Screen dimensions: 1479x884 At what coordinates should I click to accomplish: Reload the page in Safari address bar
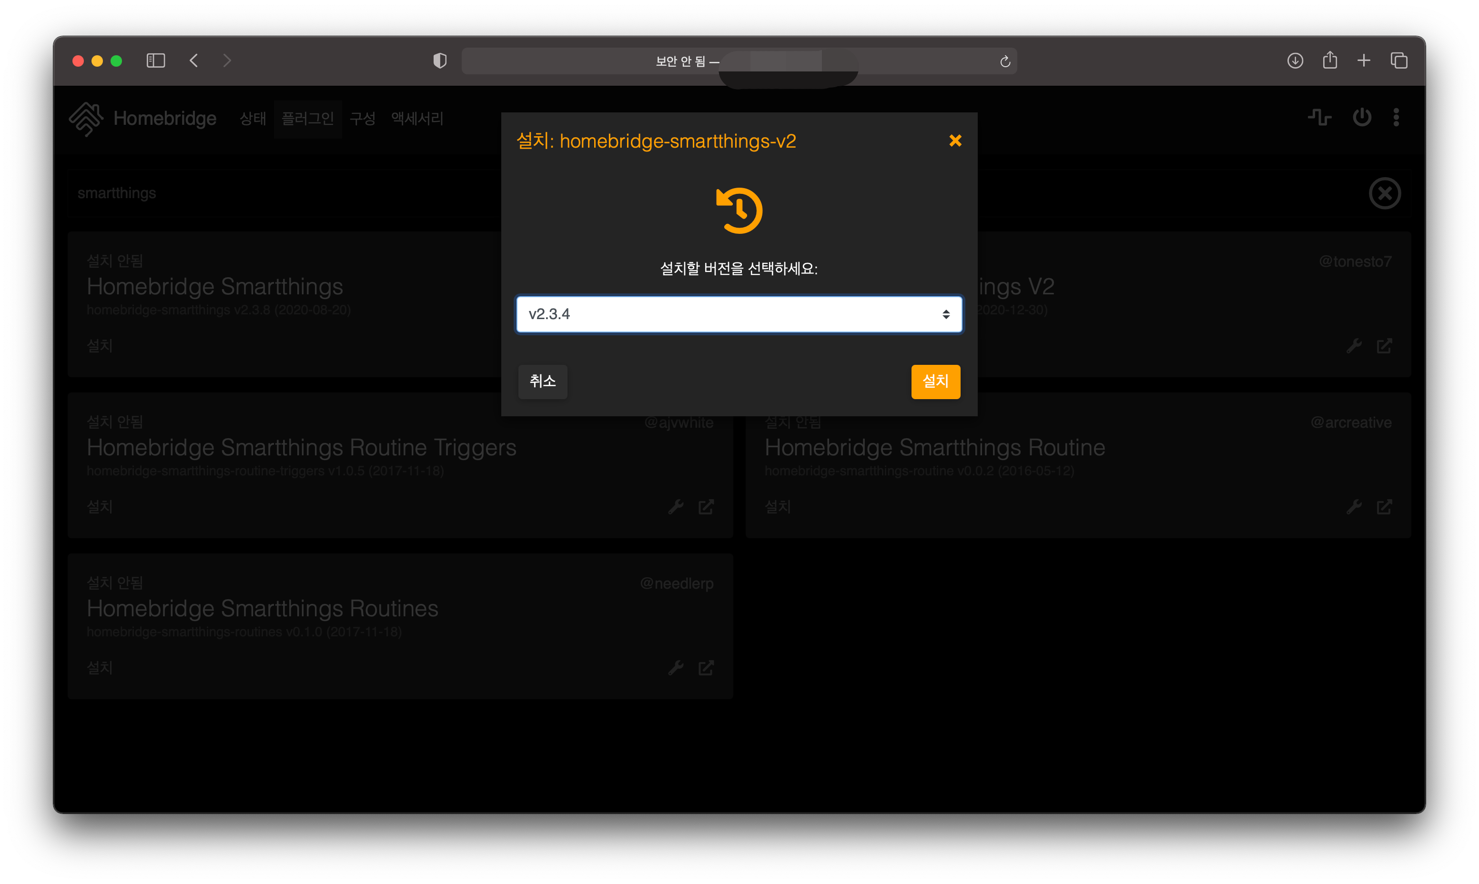pos(1005,61)
